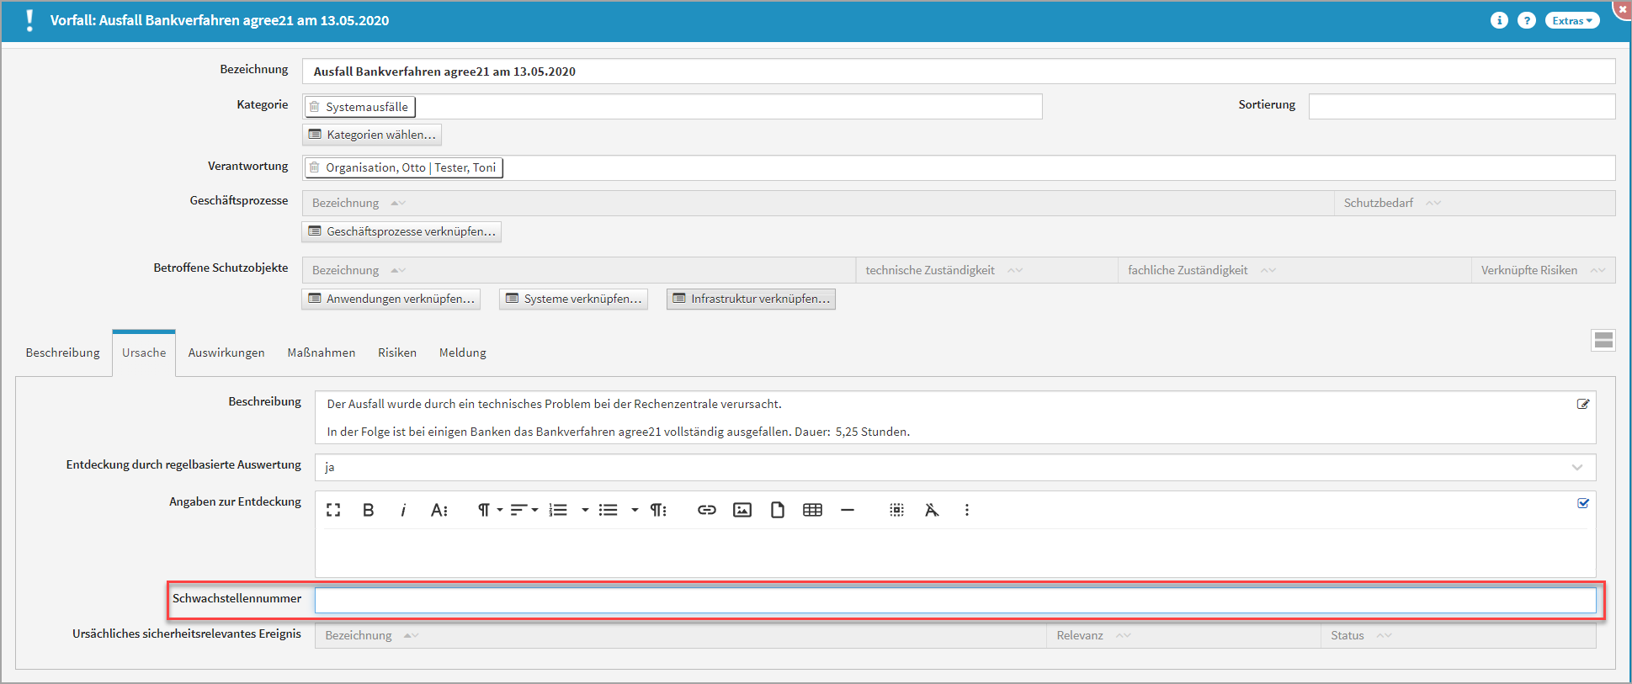Show the info icon in header
This screenshot has height=684, width=1632.
click(1499, 20)
